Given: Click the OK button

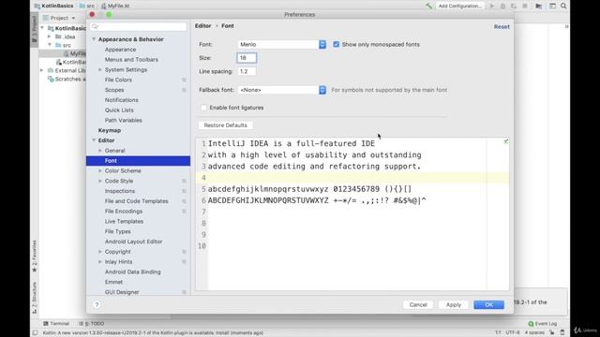Looking at the screenshot, I should coord(489,304).
